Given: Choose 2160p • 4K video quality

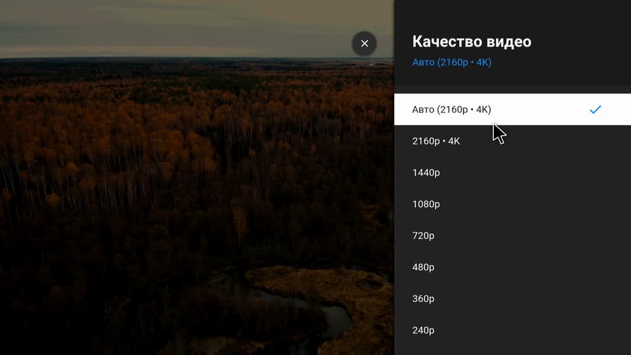Looking at the screenshot, I should (x=436, y=141).
